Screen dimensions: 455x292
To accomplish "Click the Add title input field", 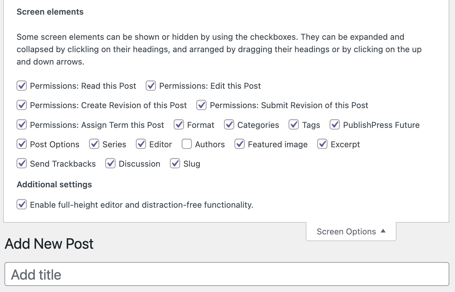I will click(x=227, y=274).
